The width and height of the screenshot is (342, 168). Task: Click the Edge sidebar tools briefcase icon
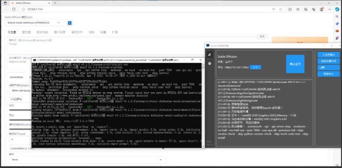point(337,31)
